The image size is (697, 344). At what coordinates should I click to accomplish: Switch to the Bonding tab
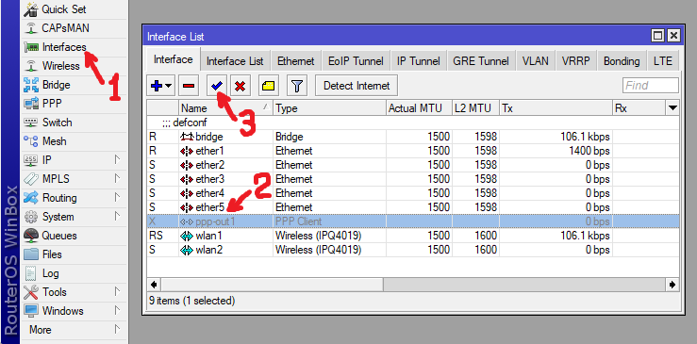[622, 61]
